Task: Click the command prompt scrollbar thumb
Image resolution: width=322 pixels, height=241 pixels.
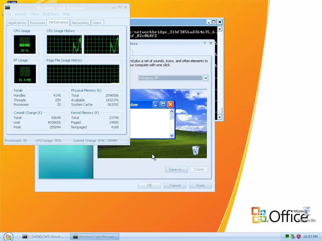Action: pos(220,111)
